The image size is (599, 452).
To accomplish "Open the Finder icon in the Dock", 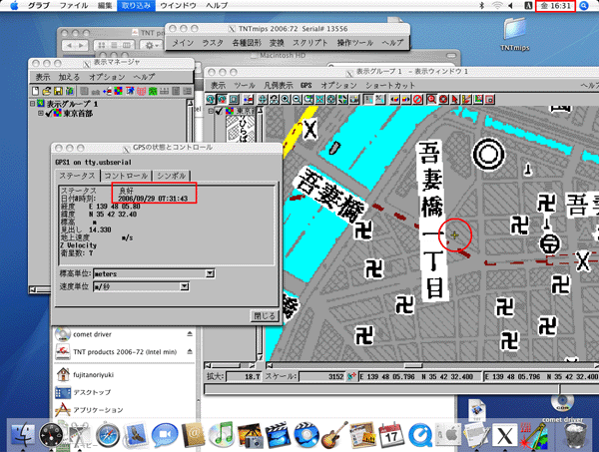I will click(22, 433).
